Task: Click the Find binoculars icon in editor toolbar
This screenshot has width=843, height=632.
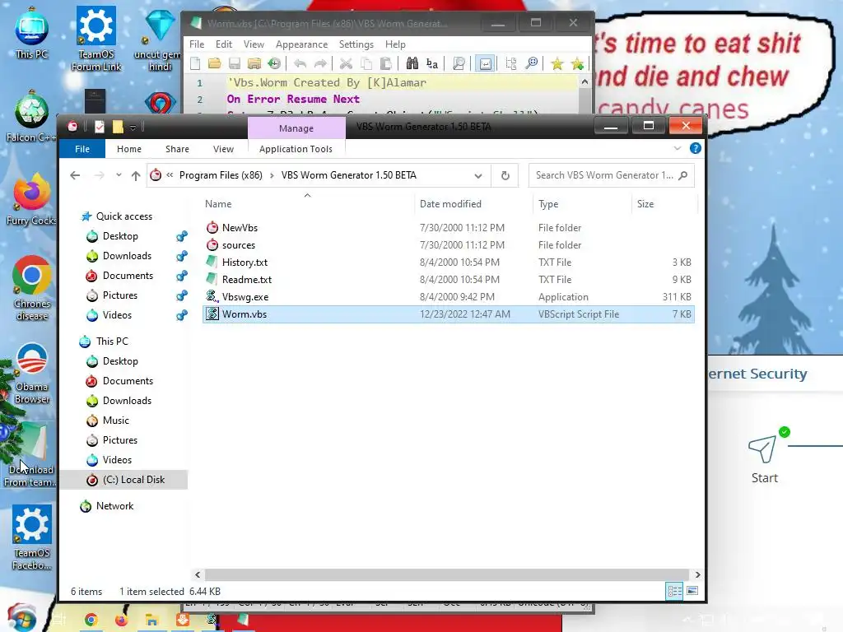Action: point(412,64)
